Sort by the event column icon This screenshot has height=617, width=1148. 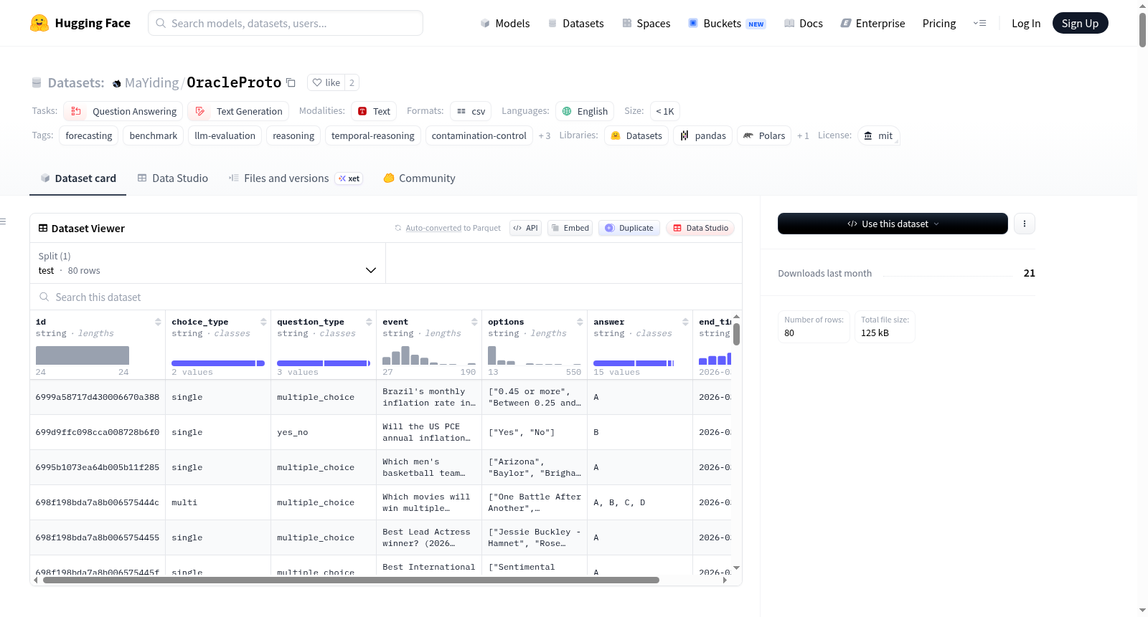474,322
